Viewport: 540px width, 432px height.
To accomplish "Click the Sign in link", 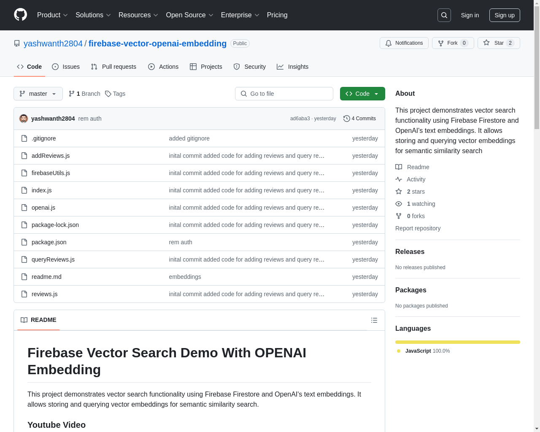I will pos(470,15).
